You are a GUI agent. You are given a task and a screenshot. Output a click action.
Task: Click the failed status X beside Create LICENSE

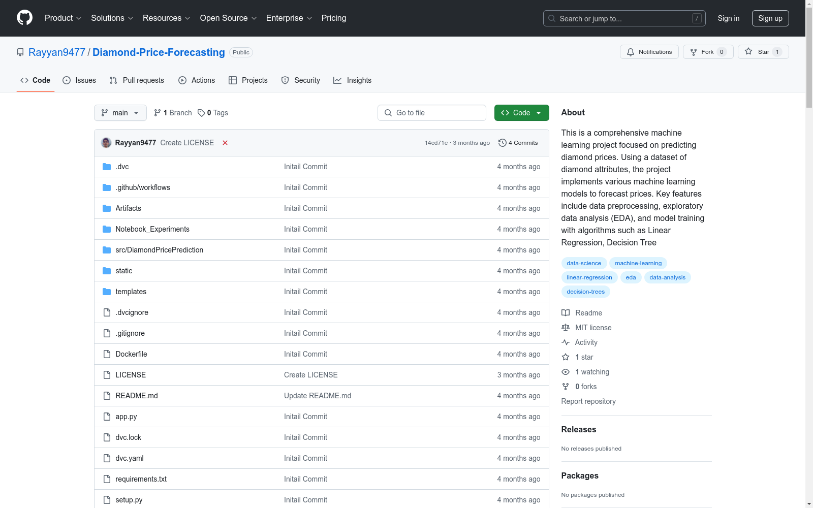225,143
